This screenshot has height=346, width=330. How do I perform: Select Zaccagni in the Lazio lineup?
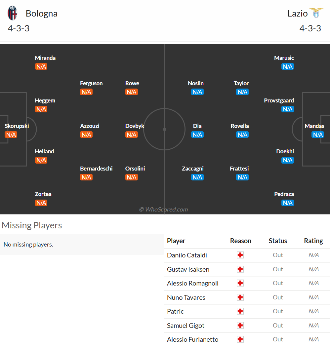(192, 169)
